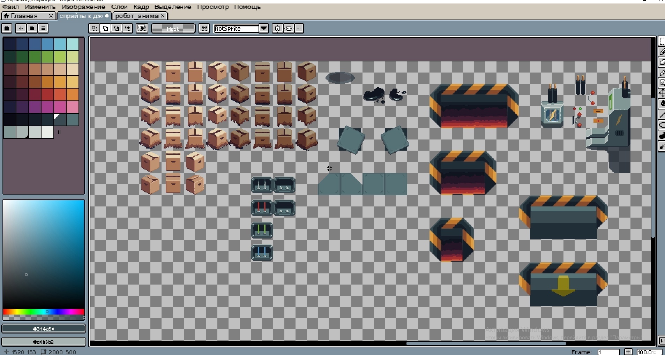Image resolution: width=665 pixels, height=355 pixels.
Task: Open the palette options list icon
Action: (x=43, y=28)
